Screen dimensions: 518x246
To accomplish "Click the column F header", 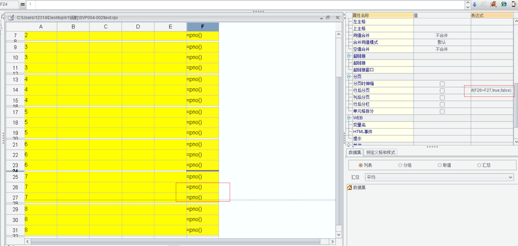I will click(203, 27).
